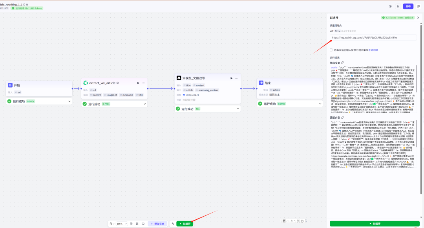
Task: Open the 大模型_文案改写 node's more options menu
Action: coord(237,78)
